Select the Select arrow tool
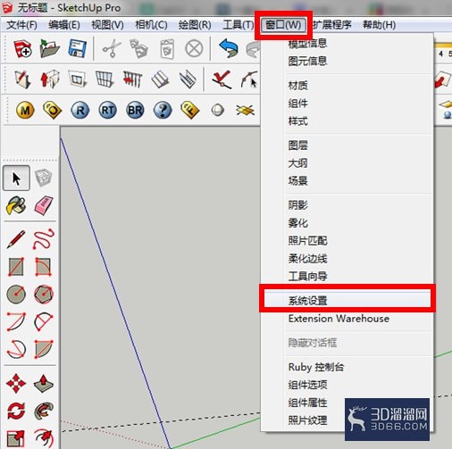Viewport: 452px width, 449px height. 16,178
